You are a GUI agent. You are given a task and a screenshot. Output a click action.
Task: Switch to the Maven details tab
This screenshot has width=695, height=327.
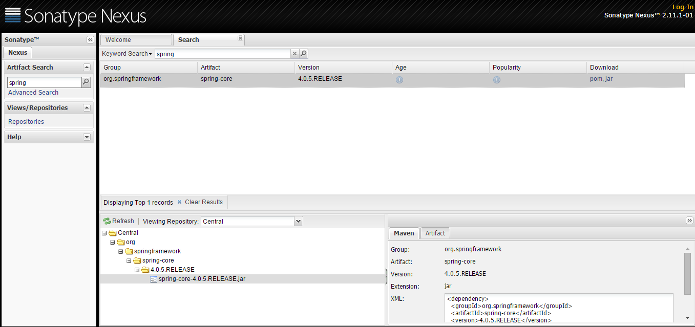[x=404, y=233]
